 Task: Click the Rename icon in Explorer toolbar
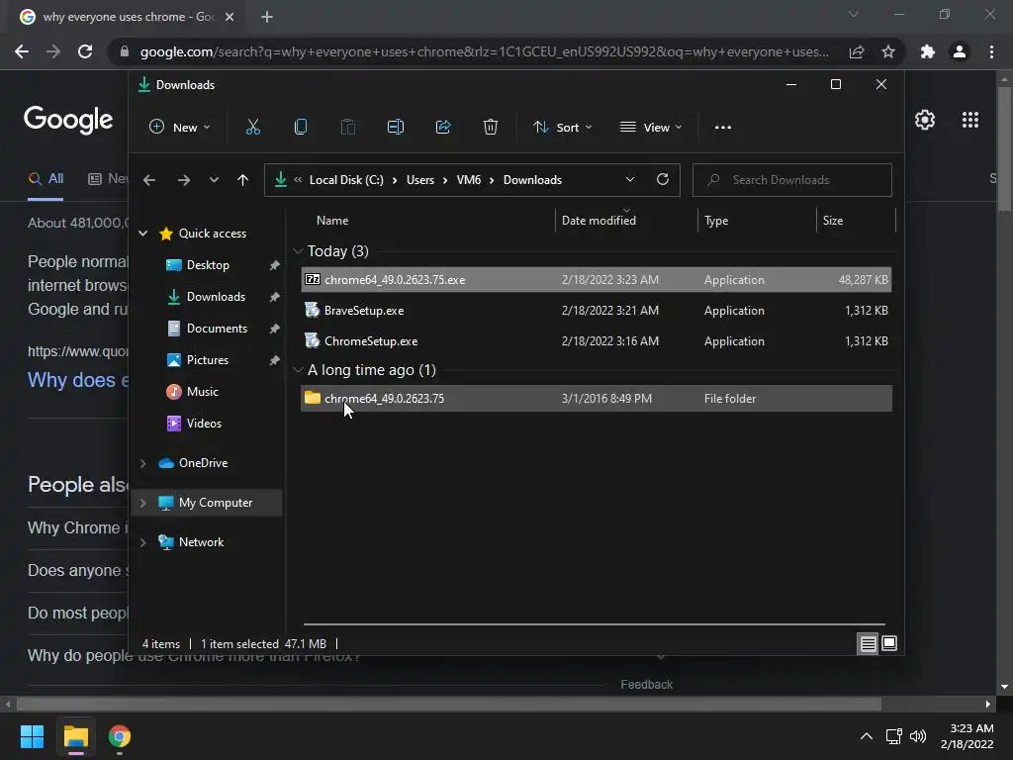click(396, 128)
